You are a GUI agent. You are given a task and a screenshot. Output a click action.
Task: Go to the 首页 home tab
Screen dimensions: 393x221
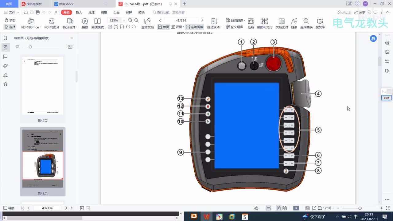coord(9,4)
